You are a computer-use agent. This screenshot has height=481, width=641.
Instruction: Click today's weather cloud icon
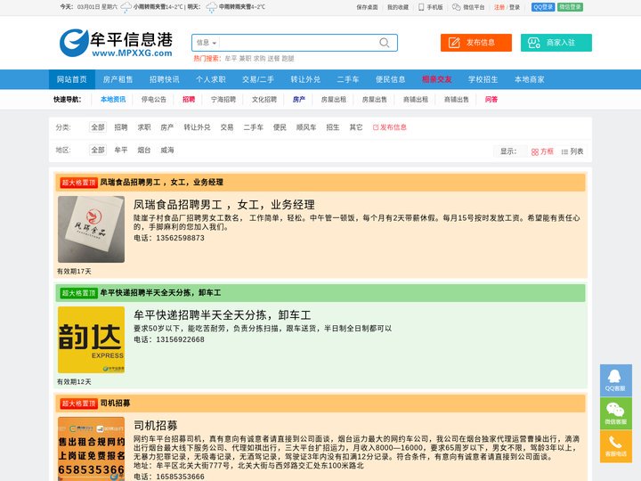coord(126,7)
